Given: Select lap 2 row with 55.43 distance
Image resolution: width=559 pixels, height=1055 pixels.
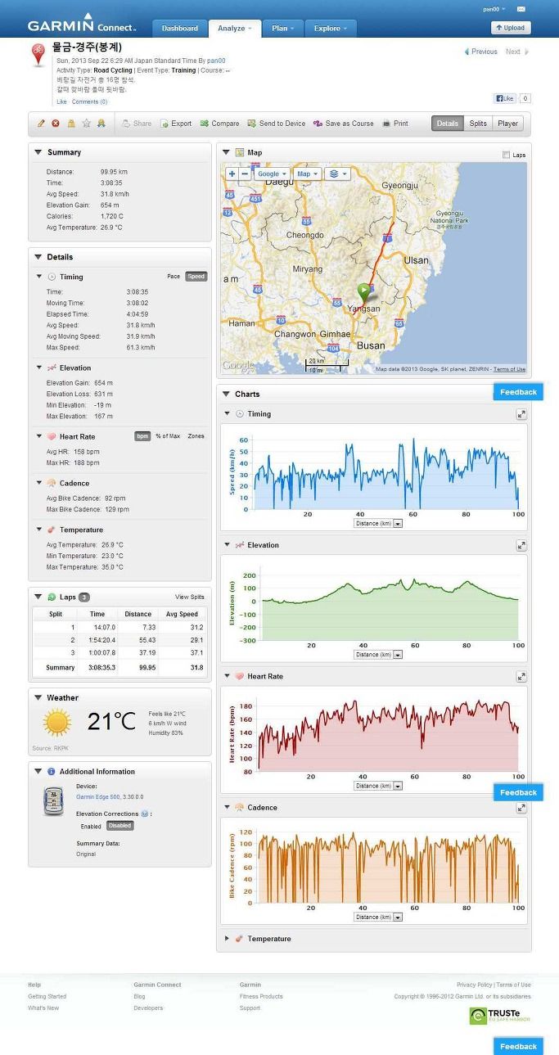Looking at the screenshot, I should click(119, 640).
